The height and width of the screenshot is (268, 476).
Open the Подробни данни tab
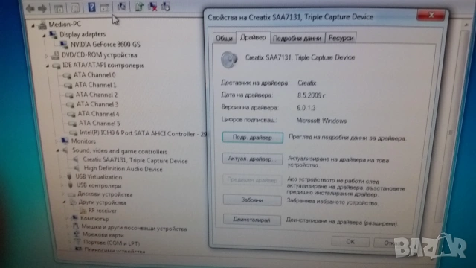(x=297, y=38)
